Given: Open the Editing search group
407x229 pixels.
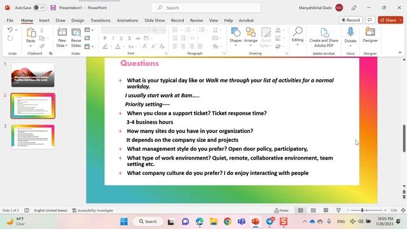Looking at the screenshot, I should coord(298,36).
